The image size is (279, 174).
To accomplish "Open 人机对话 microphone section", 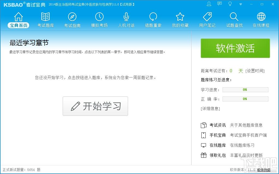I will pos(126,20).
